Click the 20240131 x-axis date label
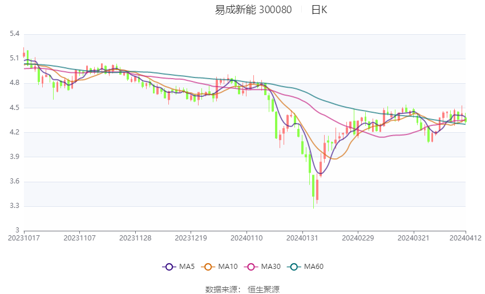485x294 pixels. 302,238
